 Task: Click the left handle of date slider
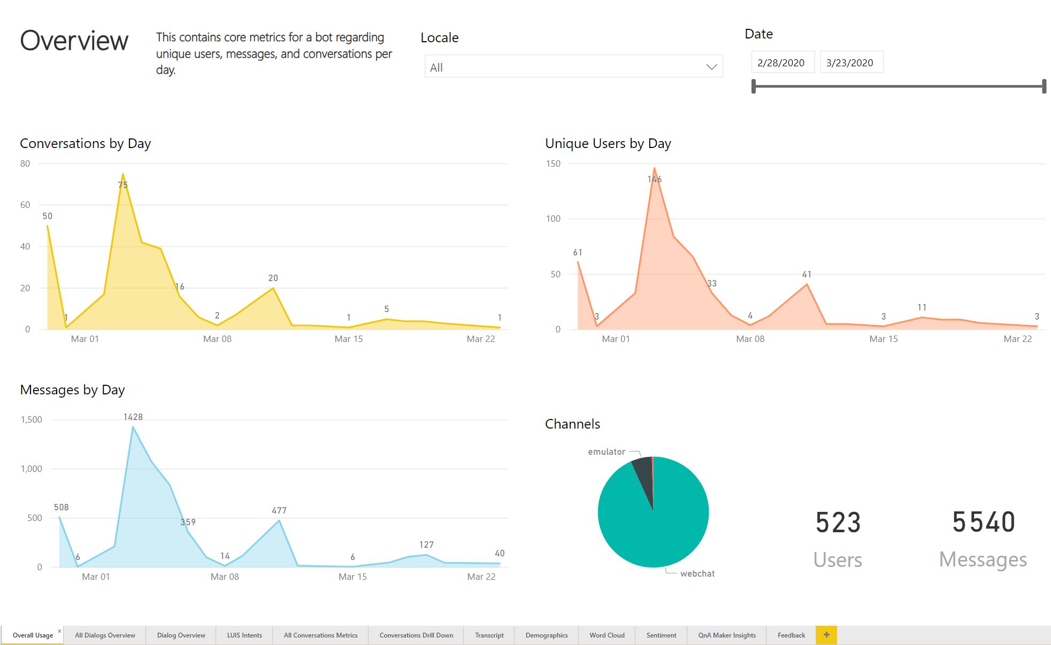click(754, 87)
